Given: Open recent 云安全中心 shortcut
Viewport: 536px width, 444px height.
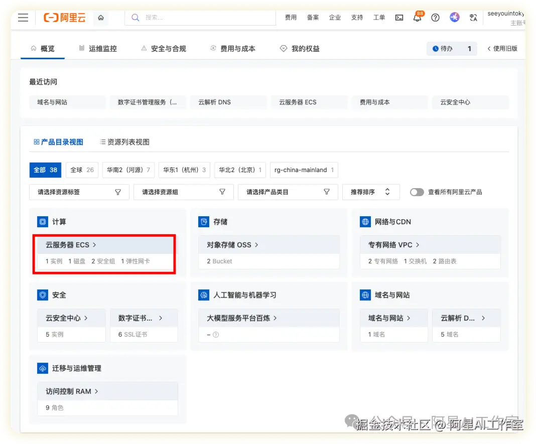Looking at the screenshot, I should [x=470, y=102].
